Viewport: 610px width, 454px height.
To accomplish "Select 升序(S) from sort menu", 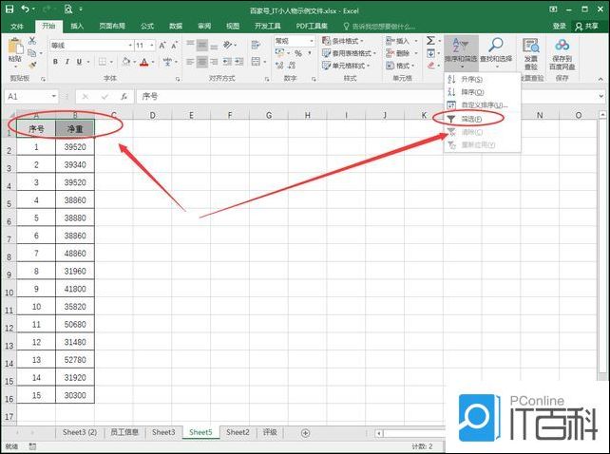I will (483, 80).
